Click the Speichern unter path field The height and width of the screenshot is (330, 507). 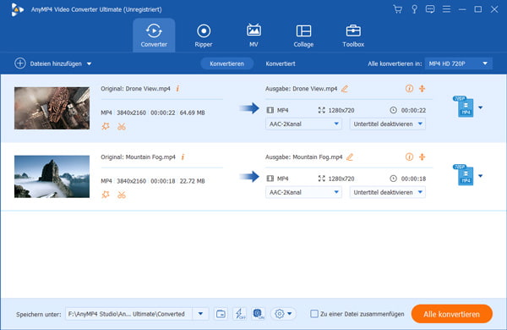coord(129,314)
